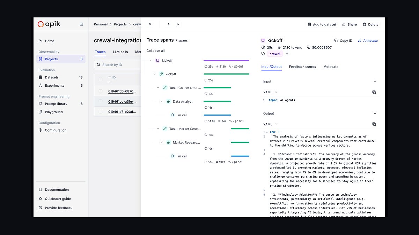
Task: Click Add to dataset button
Action: (x=322, y=24)
